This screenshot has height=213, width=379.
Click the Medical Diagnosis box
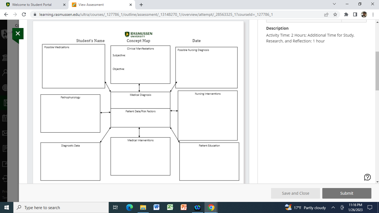[x=140, y=100]
